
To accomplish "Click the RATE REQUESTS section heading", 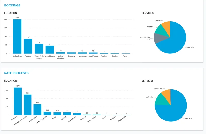I will point(16,73).
